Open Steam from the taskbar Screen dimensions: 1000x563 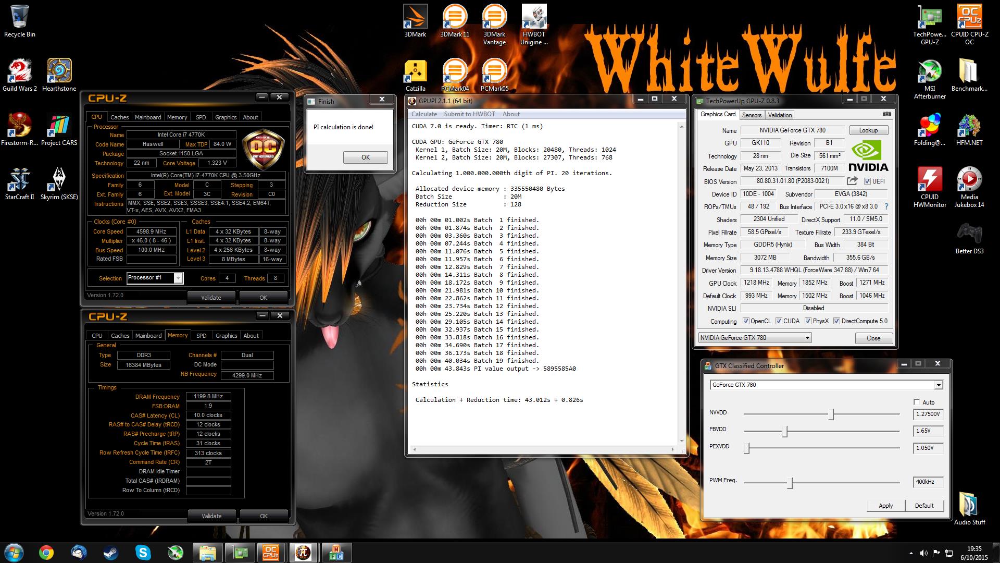coord(110,553)
